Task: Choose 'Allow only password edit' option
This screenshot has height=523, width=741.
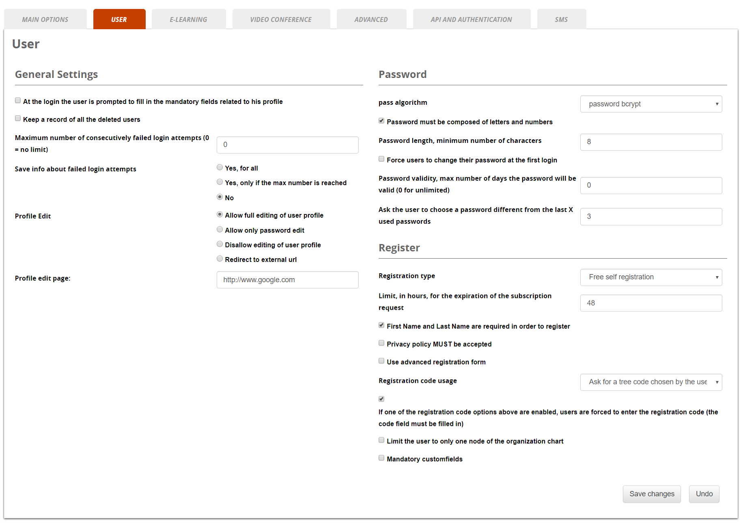Action: [220, 229]
